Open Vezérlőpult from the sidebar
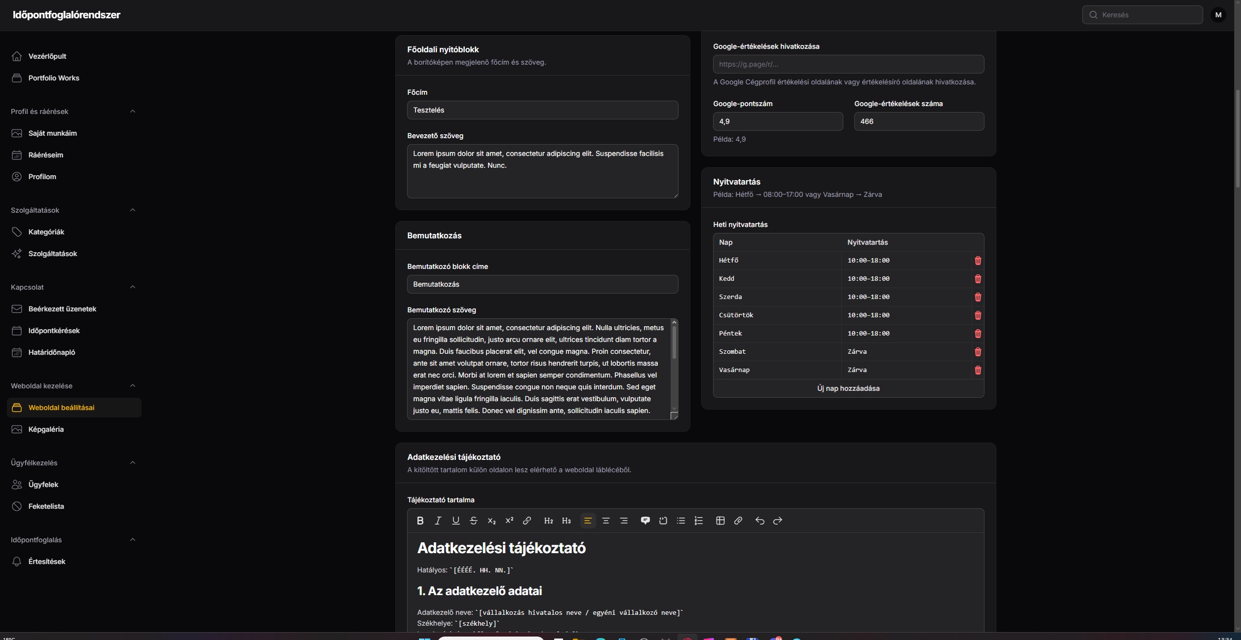 pos(74,56)
